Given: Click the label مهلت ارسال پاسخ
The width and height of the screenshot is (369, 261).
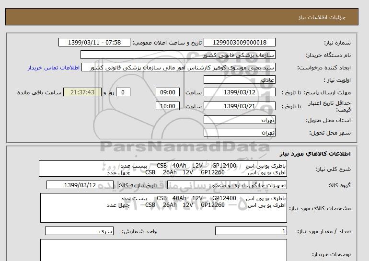Looking at the screenshot, I should coord(327,92).
